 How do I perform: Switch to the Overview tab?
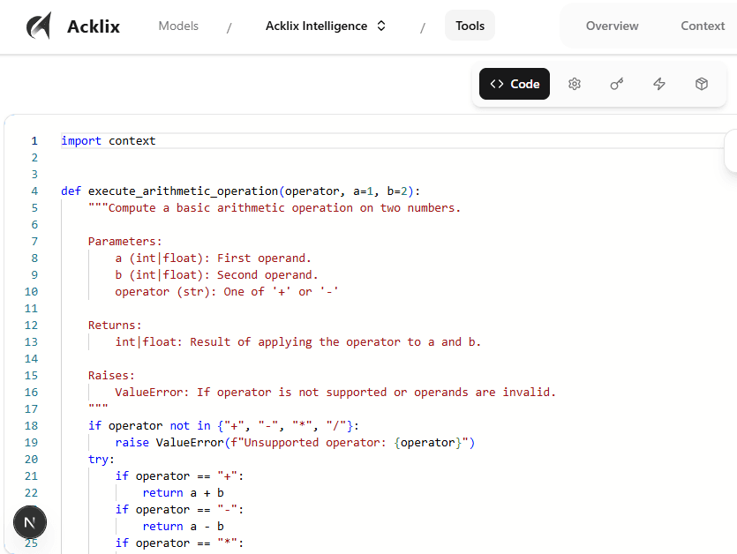pos(612,26)
